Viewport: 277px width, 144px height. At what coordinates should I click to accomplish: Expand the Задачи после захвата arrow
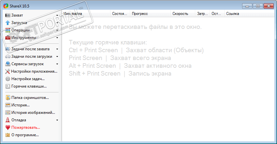(57, 49)
